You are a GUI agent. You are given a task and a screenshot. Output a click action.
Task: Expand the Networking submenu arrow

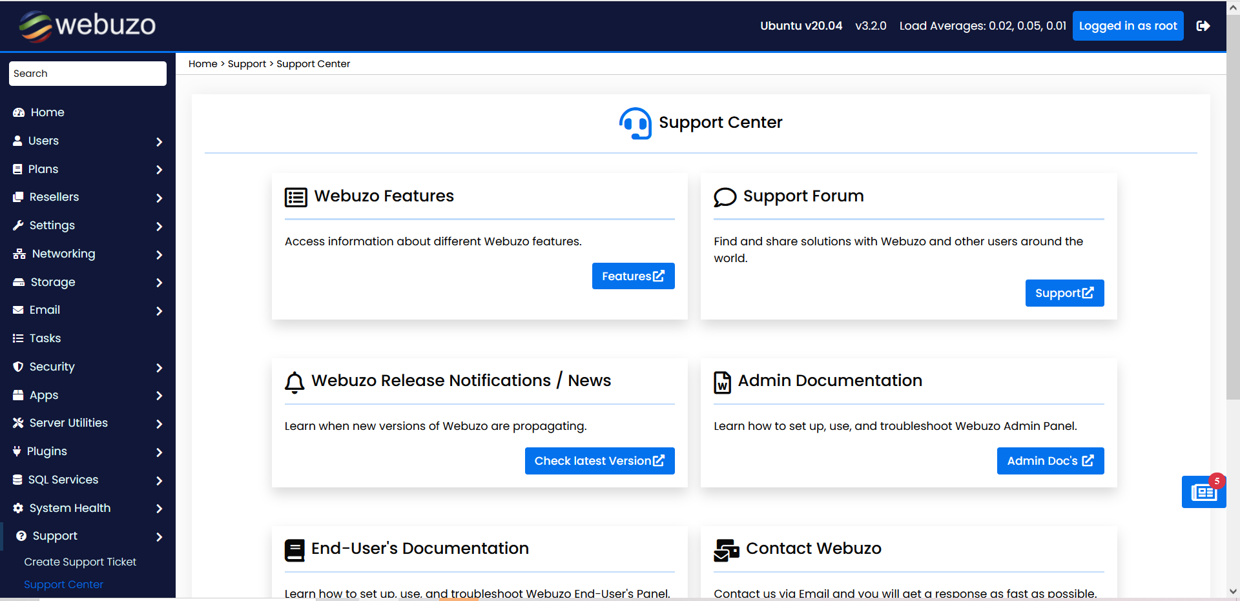tap(159, 254)
